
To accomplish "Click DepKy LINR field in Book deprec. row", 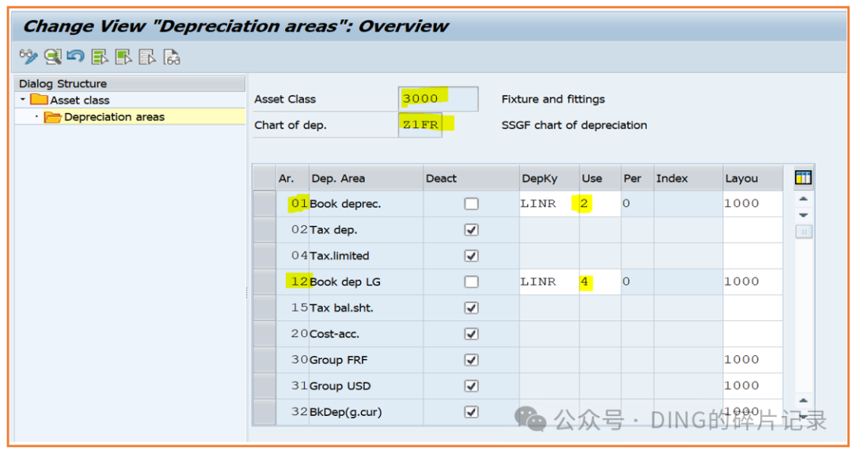I will click(x=549, y=204).
